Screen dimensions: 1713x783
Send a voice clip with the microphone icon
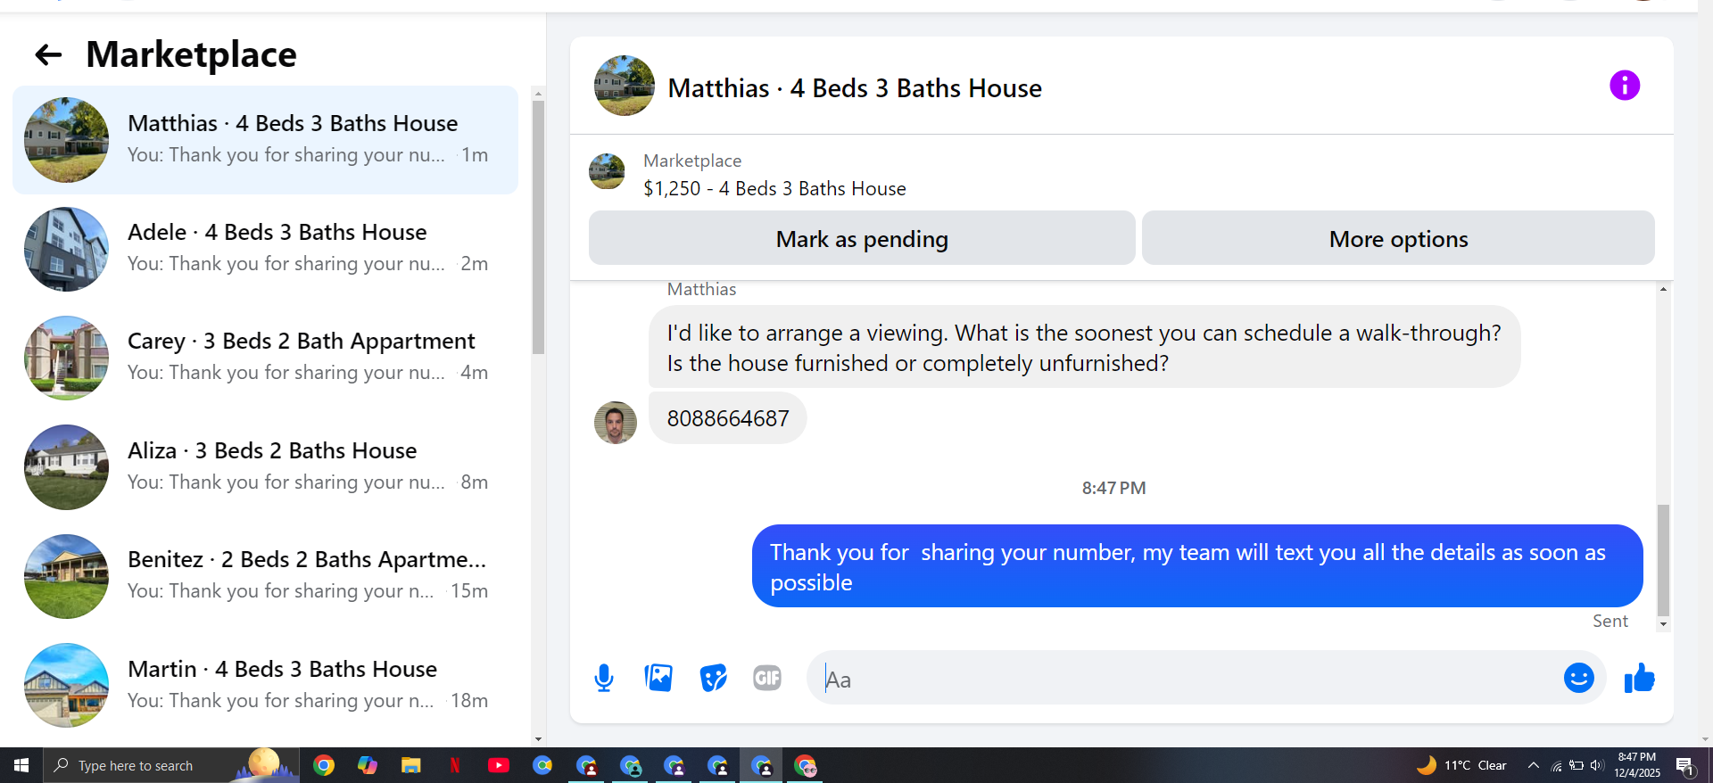[x=604, y=679]
